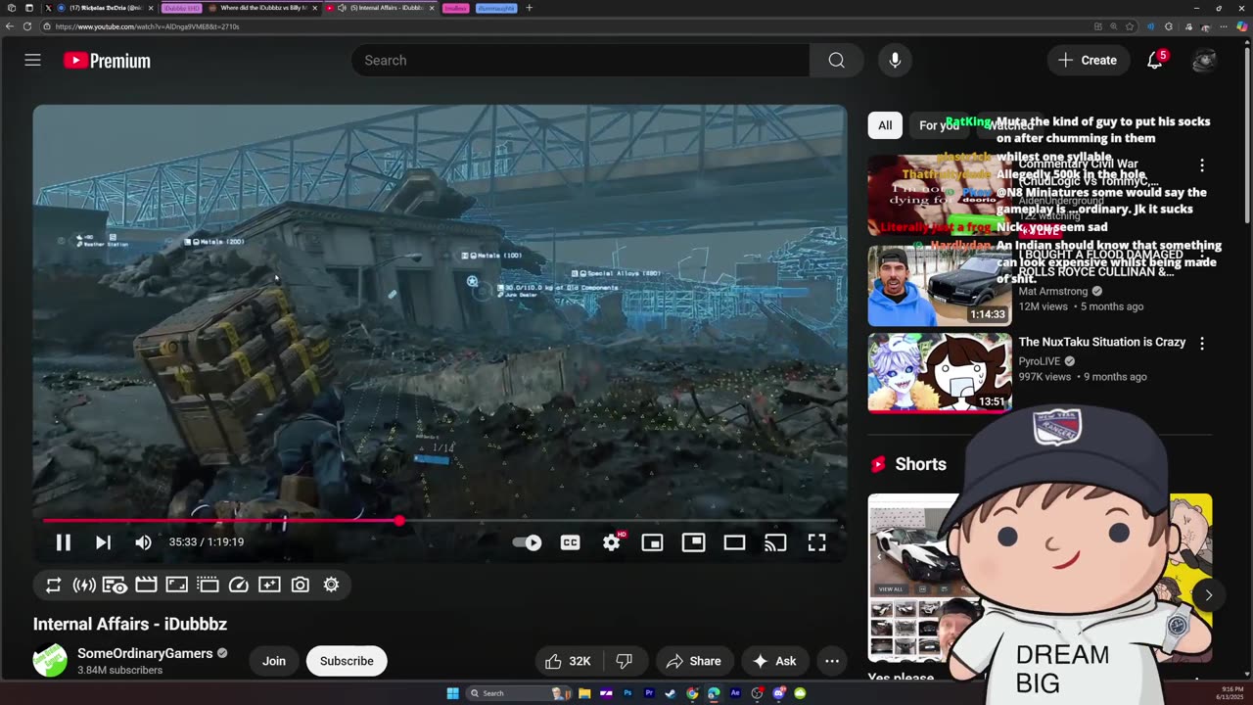Viewport: 1253px width, 705px height.
Task: Toggle loop icon in extension toolbar
Action: 54,585
